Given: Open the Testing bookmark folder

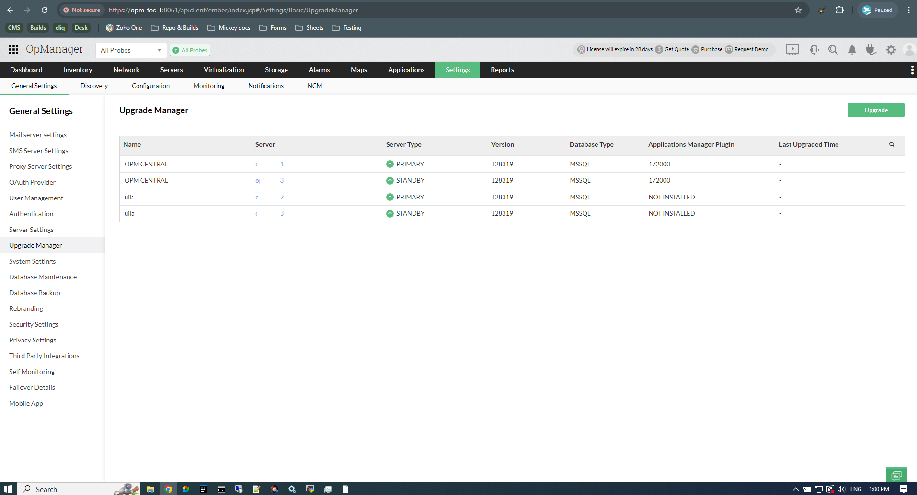Looking at the screenshot, I should click(347, 28).
